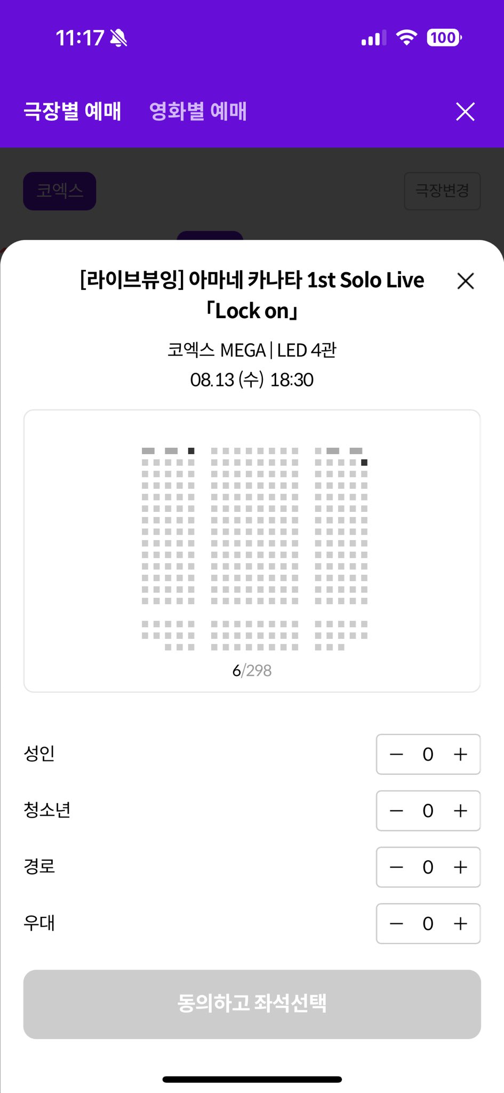The width and height of the screenshot is (504, 1093).
Task: Select the 코엑스 theater chip
Action: tap(60, 191)
